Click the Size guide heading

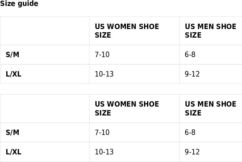[x=19, y=3]
